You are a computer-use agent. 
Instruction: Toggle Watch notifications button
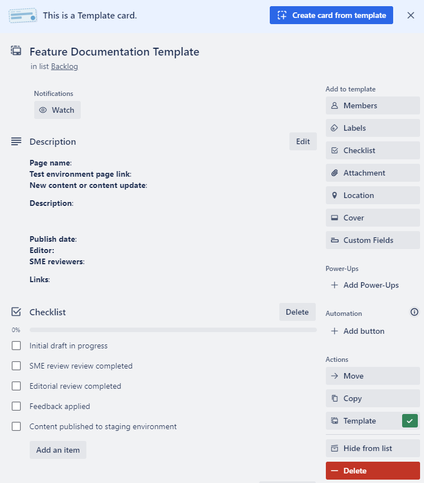[57, 110]
